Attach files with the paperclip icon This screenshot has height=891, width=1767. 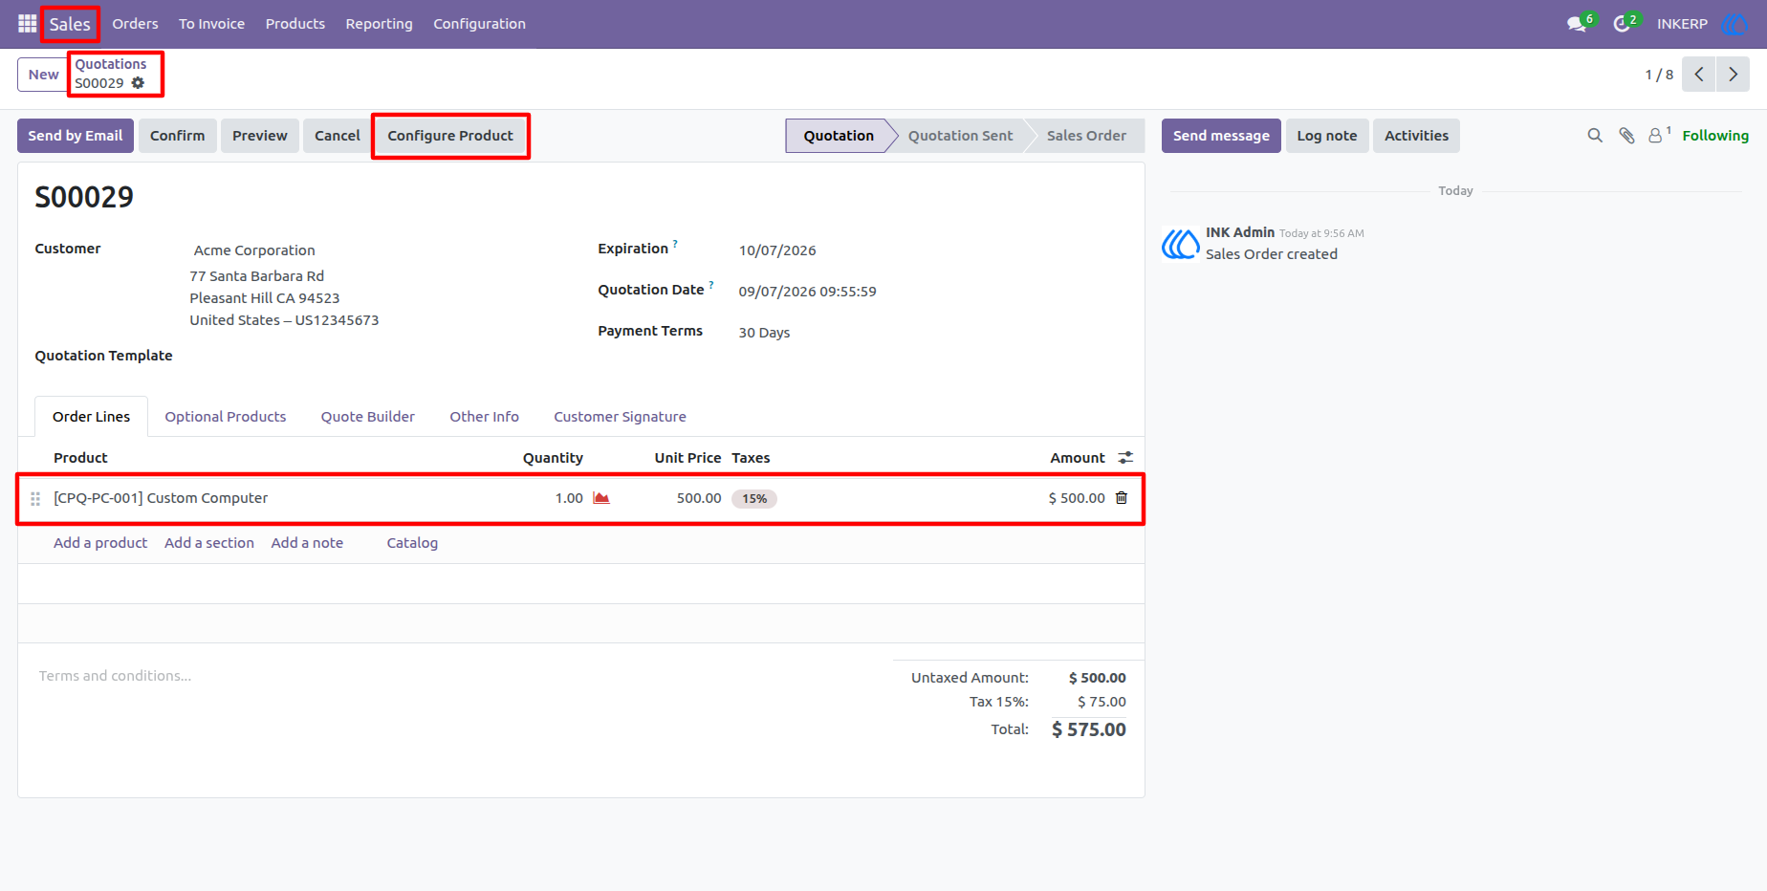(x=1626, y=136)
